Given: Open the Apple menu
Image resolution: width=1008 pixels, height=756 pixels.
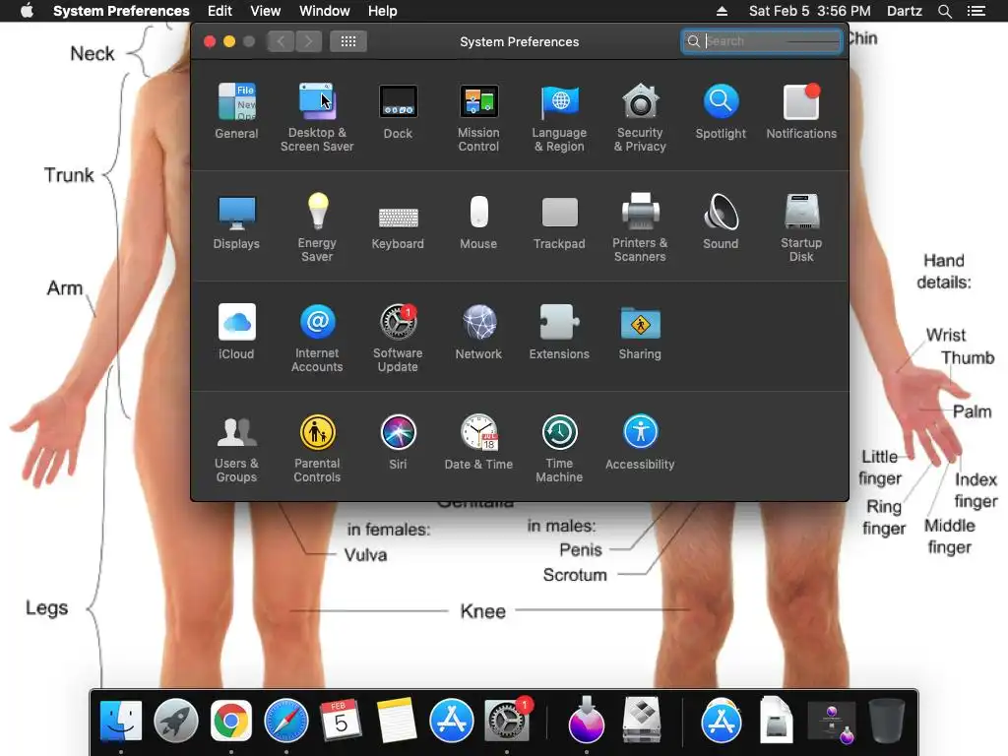Looking at the screenshot, I should [27, 11].
